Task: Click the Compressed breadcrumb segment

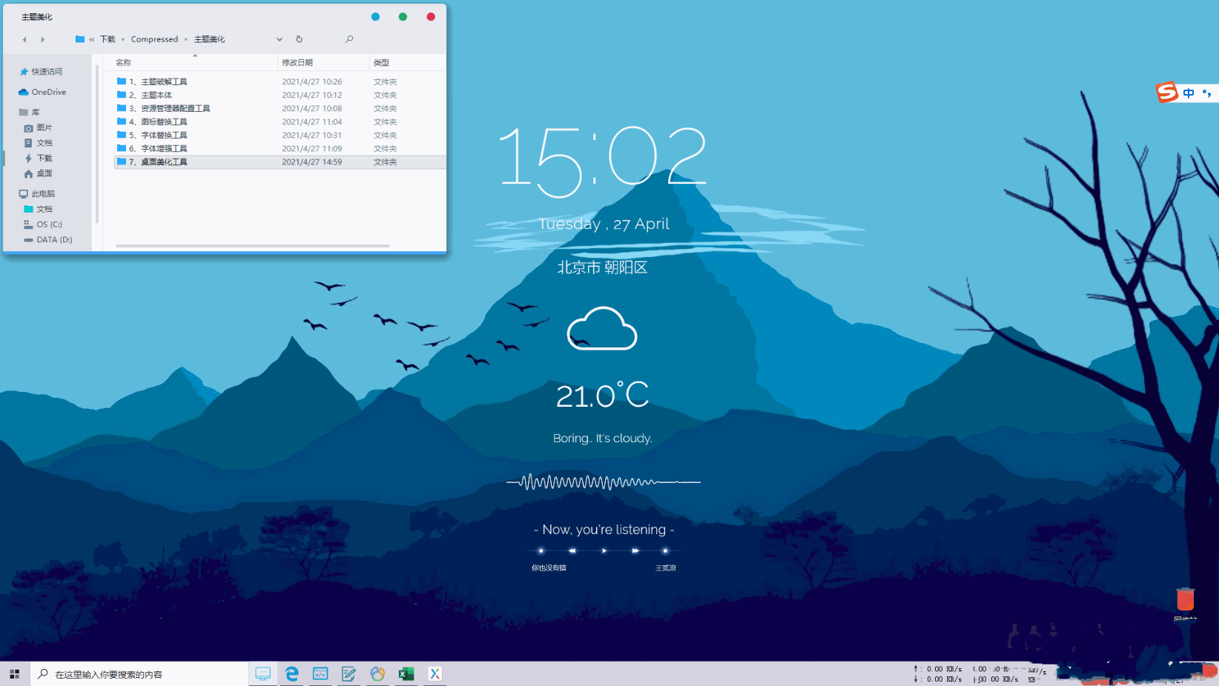Action: point(154,39)
